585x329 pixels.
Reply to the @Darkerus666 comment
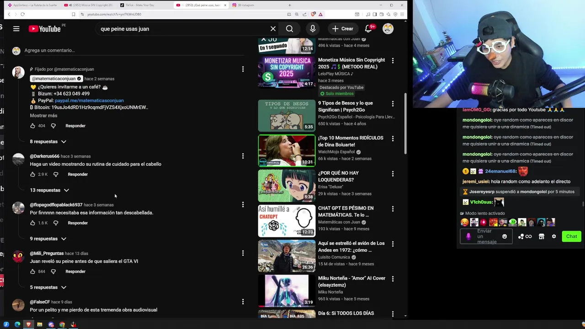click(78, 174)
